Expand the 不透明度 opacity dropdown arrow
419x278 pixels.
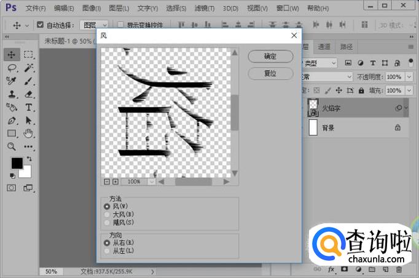point(413,77)
